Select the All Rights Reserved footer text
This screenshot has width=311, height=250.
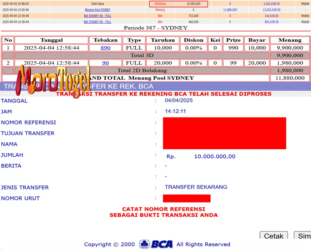click(x=203, y=244)
